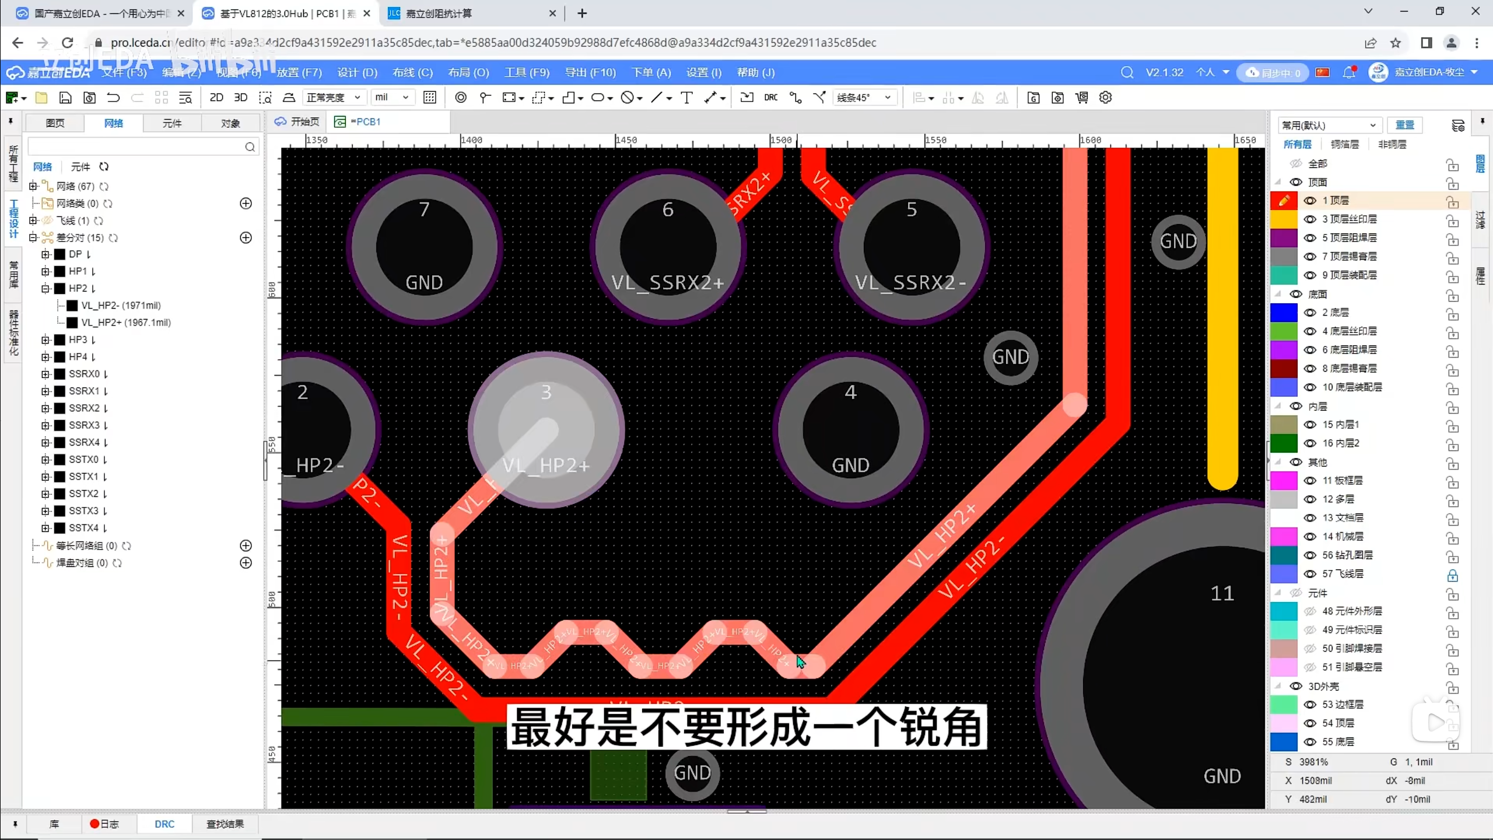Click the DRC check toolbar icon
The height and width of the screenshot is (840, 1493).
pyautogui.click(x=770, y=97)
